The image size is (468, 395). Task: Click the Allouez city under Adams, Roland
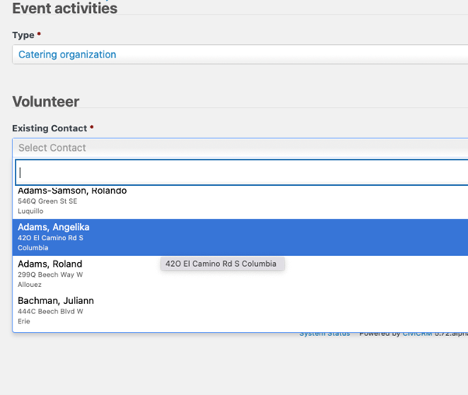30,285
